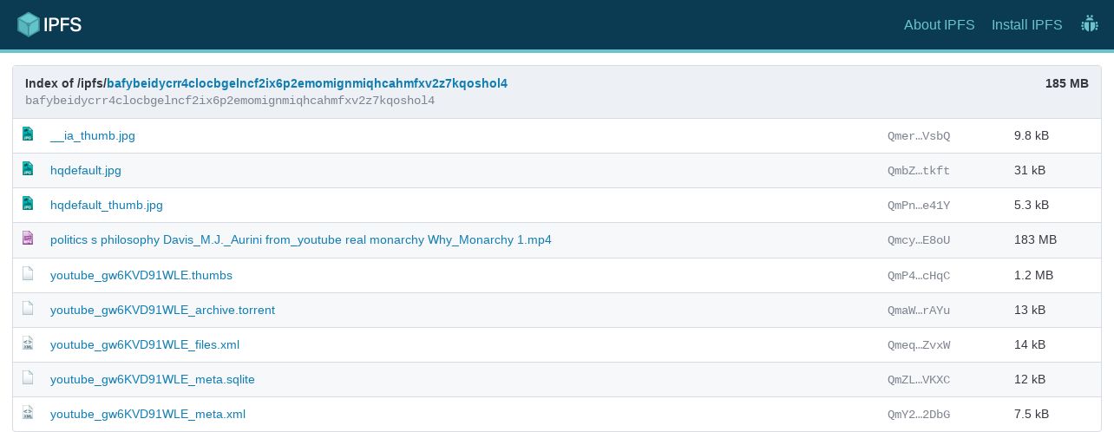
Task: Open the Install IPFS link
Action: pyautogui.click(x=1027, y=24)
